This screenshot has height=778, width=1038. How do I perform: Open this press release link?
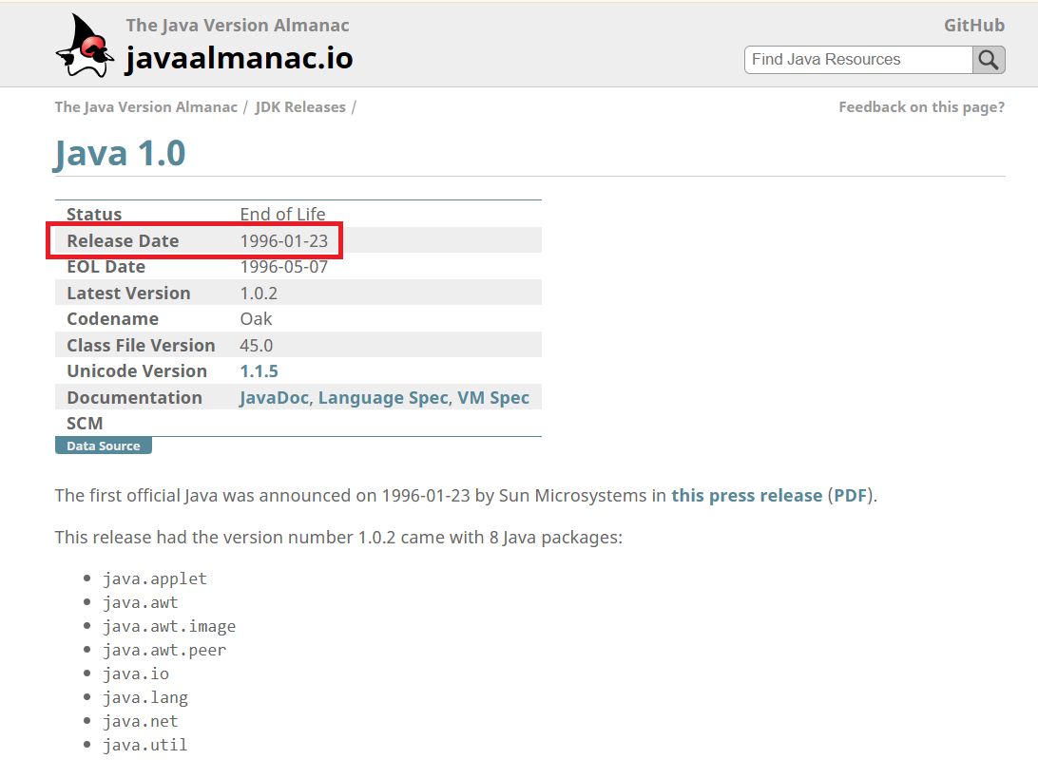(747, 496)
